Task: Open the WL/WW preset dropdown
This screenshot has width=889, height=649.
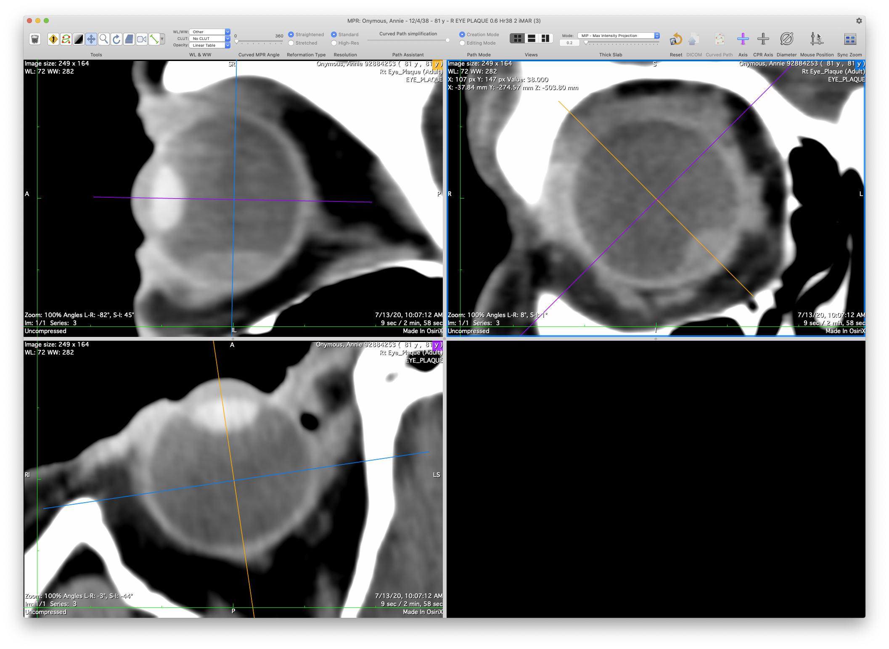Action: click(210, 32)
